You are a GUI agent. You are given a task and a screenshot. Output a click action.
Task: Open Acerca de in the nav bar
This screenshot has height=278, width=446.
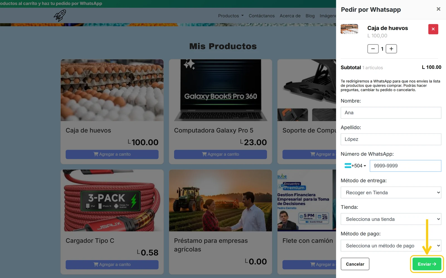tap(290, 16)
